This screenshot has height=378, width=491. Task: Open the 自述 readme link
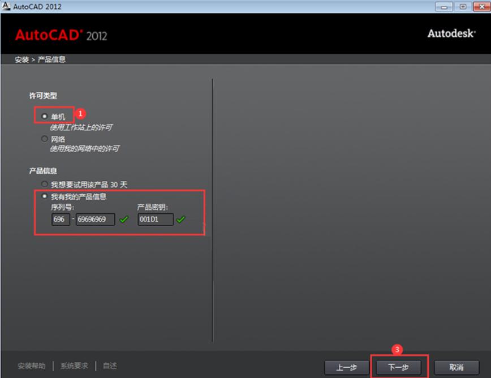click(x=110, y=366)
